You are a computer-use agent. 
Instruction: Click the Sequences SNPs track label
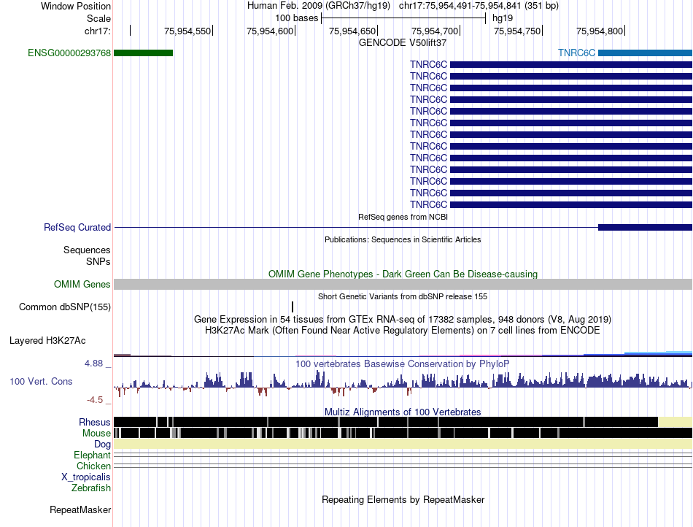(87, 255)
